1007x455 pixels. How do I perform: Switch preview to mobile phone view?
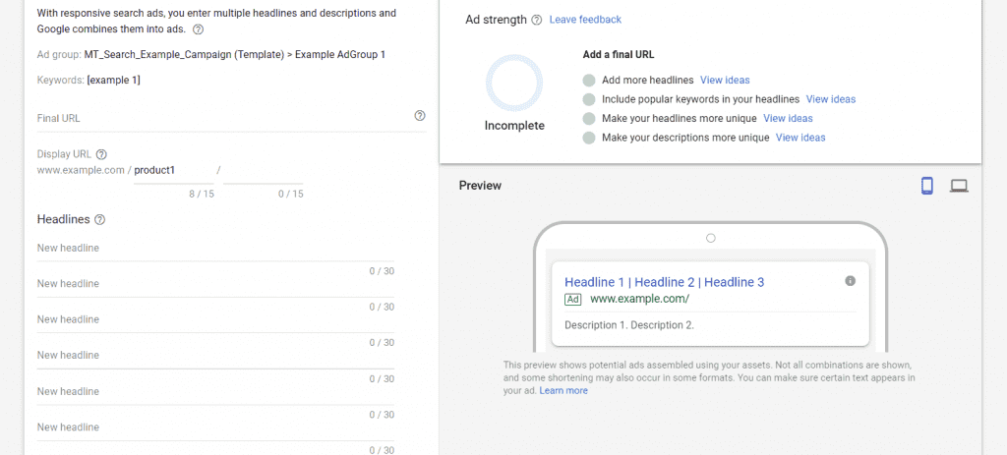tap(926, 186)
